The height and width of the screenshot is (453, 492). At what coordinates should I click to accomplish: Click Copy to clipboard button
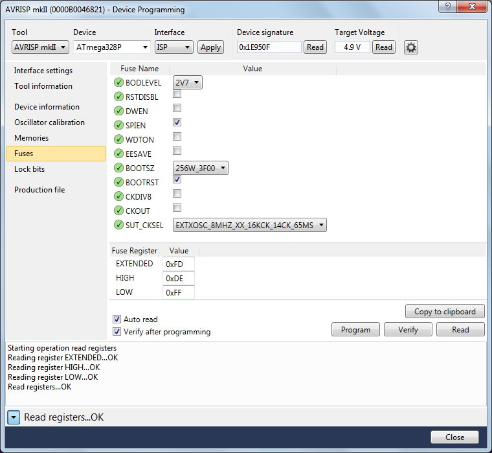[x=444, y=312]
